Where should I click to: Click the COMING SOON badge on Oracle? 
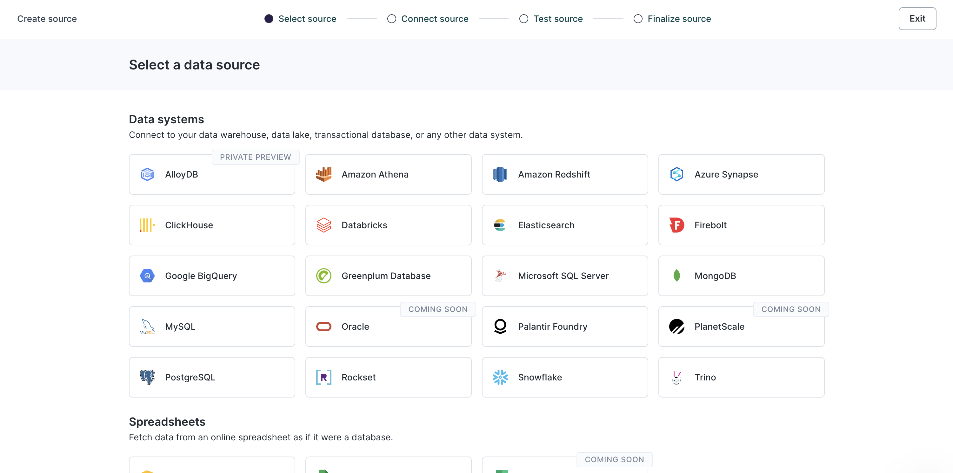438,309
